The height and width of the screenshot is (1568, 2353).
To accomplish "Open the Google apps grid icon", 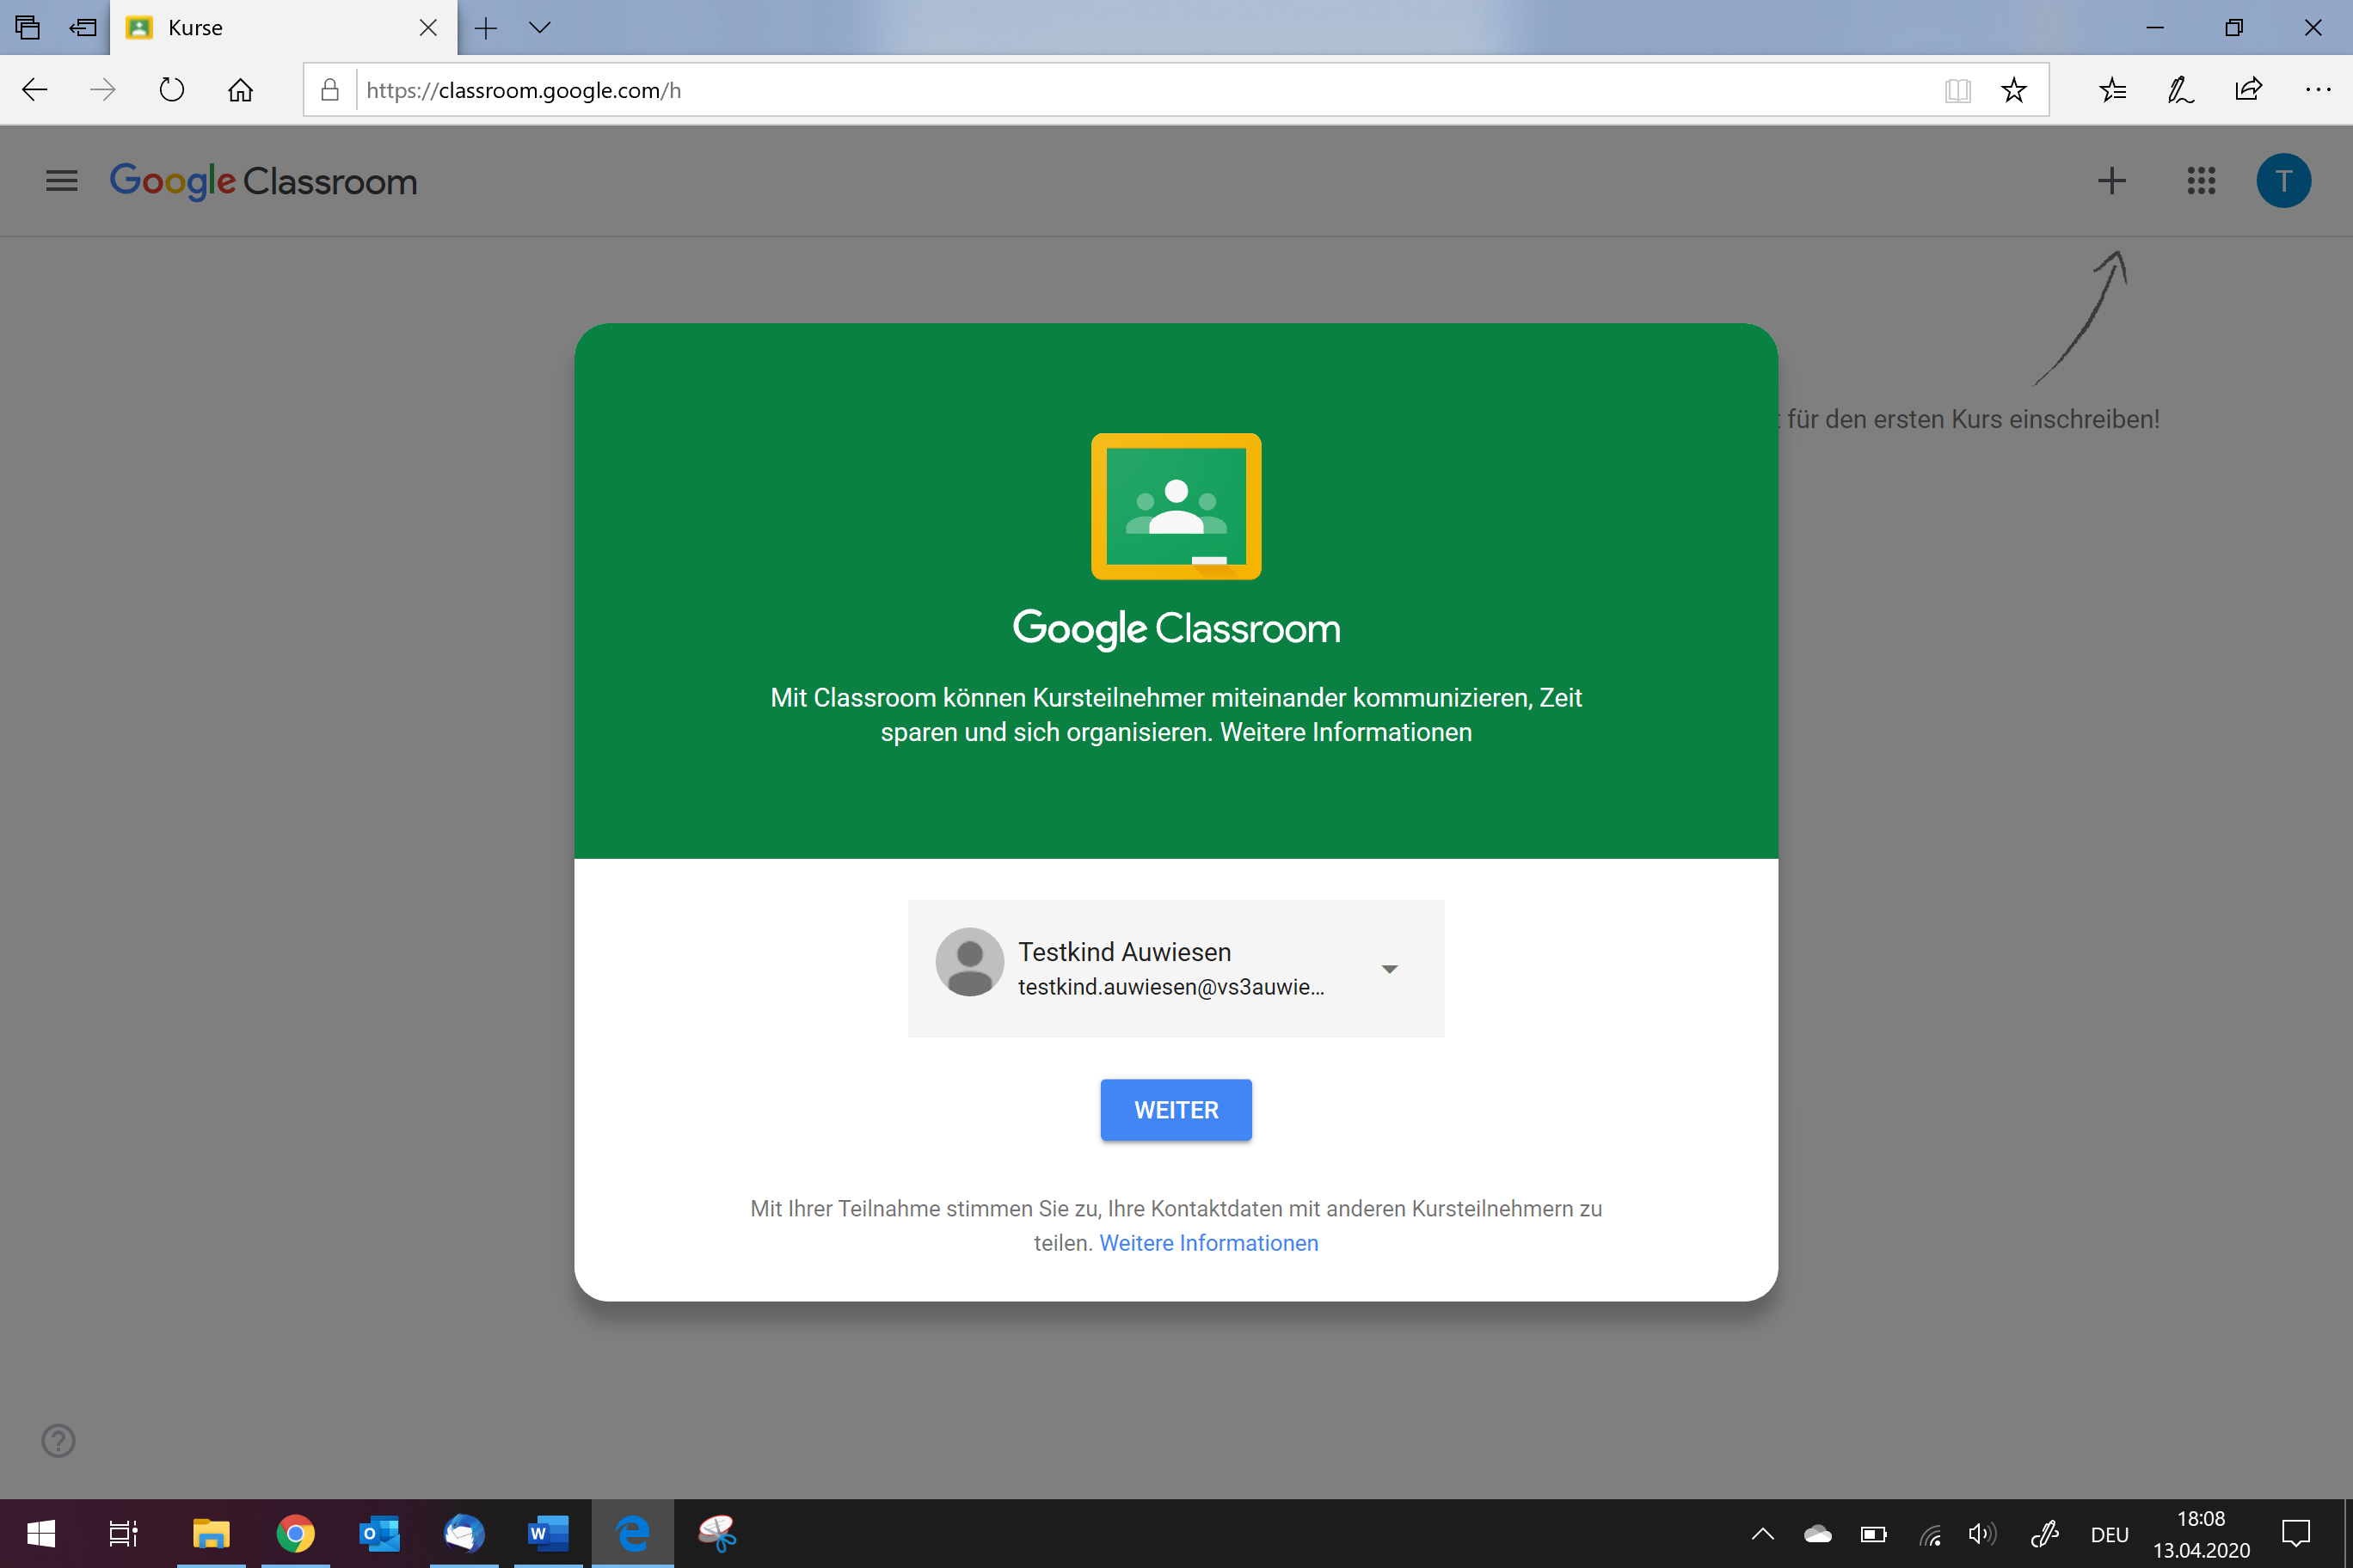I will [x=2201, y=181].
